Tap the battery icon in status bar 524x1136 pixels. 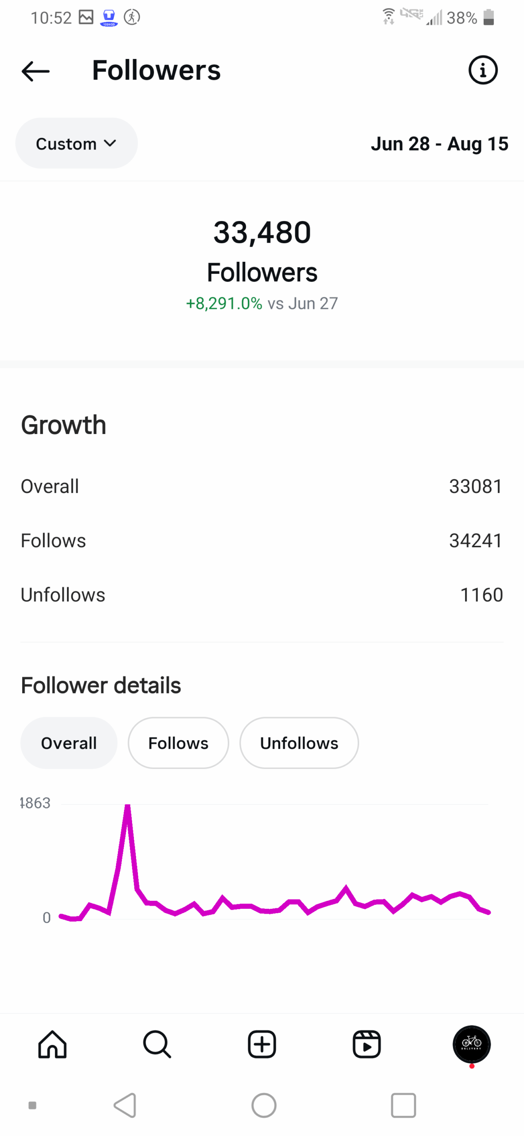489,18
